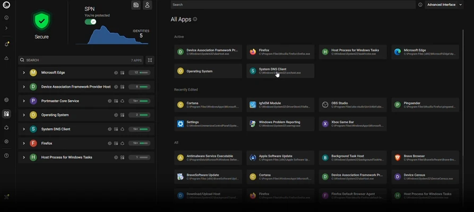This screenshot has height=212, width=474.
Task: Open the app settings icon in the Operating System row
Action: 123,115
